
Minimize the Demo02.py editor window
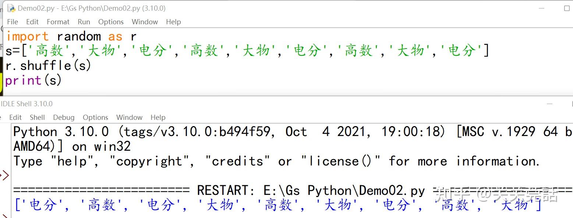coord(541,8)
